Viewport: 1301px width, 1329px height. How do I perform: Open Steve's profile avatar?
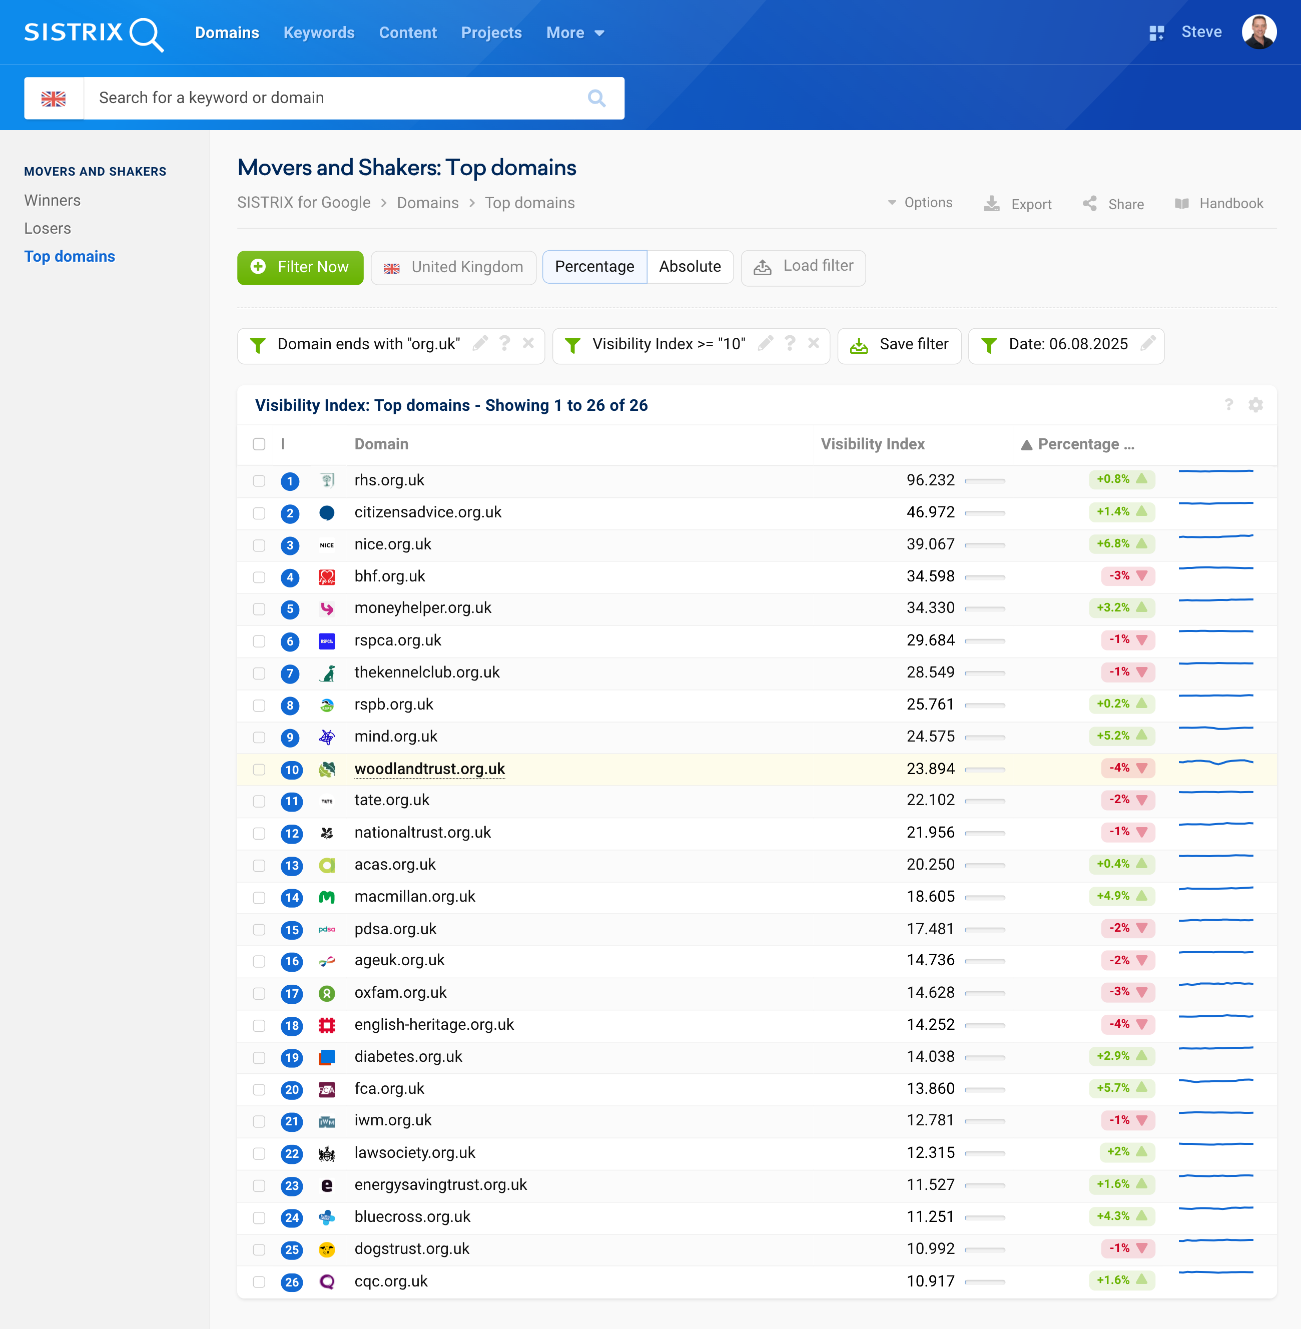pyautogui.click(x=1258, y=32)
